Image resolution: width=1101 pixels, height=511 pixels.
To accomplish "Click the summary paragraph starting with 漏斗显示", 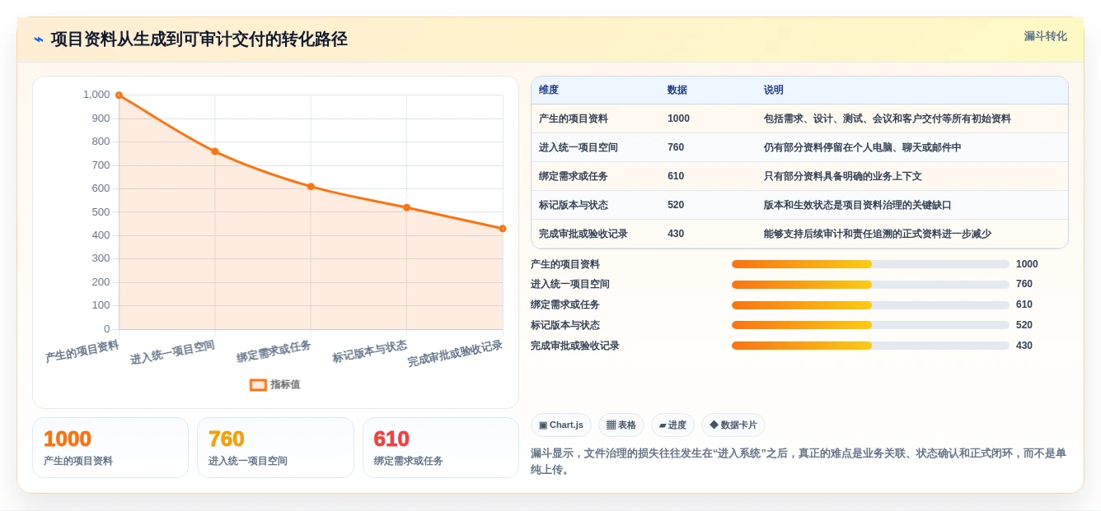I will tap(799, 461).
